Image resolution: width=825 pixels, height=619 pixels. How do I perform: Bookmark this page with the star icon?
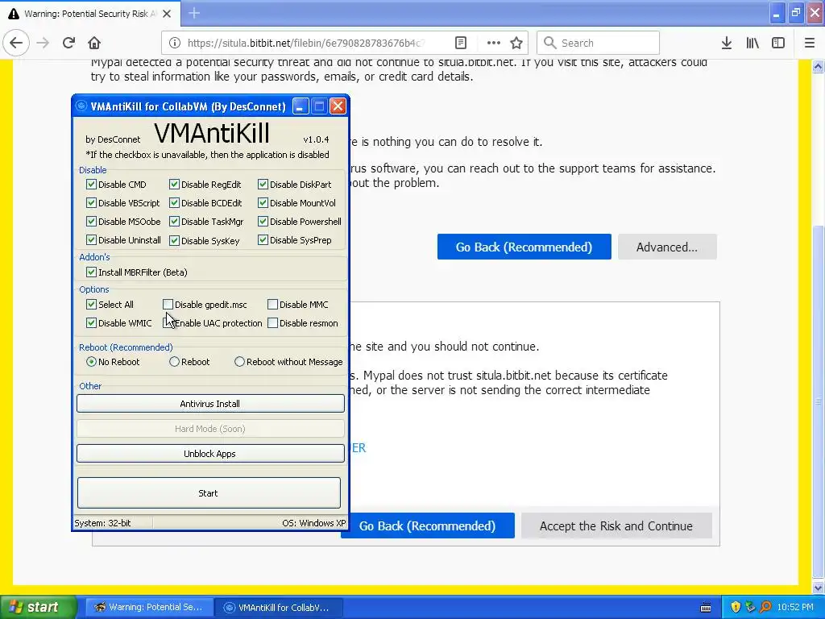(x=516, y=44)
